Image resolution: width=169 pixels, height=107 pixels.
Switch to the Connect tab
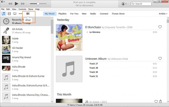click(x=104, y=14)
